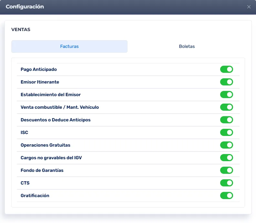
Task: Click the Operaciones Gratuitas label text
Action: pos(45,145)
